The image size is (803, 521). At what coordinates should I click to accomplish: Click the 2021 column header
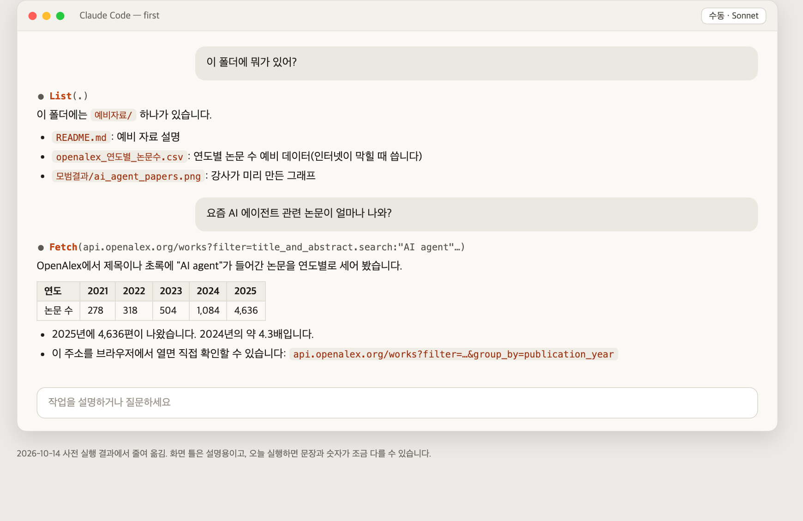pos(98,291)
